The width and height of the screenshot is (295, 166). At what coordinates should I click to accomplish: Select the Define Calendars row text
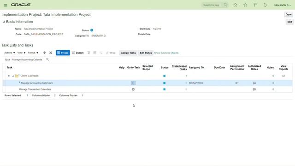click(29, 76)
